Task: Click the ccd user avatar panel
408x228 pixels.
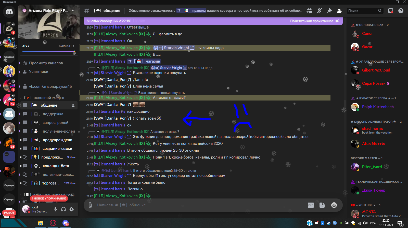Action: click(36, 209)
